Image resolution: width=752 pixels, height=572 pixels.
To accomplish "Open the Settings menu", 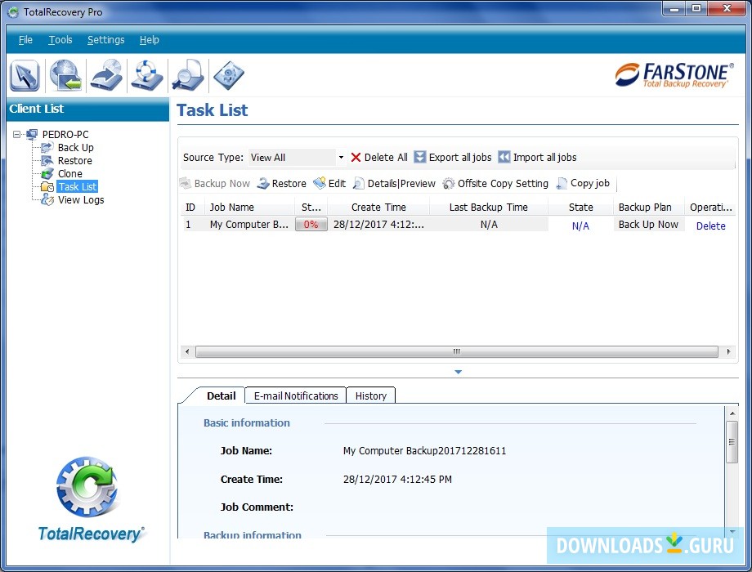I will 105,39.
